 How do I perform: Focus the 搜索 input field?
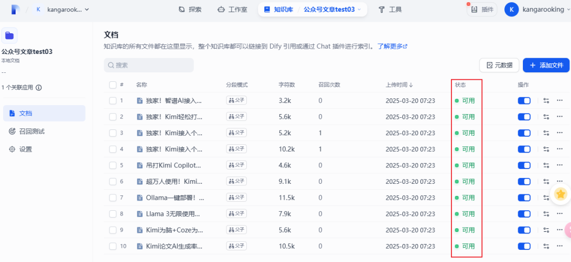point(149,65)
